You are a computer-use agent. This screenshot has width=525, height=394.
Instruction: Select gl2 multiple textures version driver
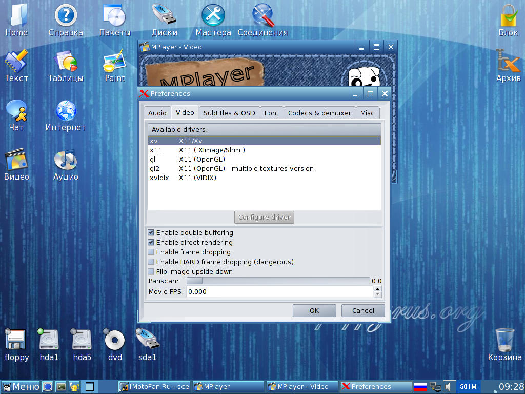(x=264, y=168)
